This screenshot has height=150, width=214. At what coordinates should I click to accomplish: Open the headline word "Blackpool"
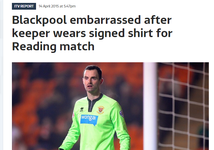click(x=40, y=20)
